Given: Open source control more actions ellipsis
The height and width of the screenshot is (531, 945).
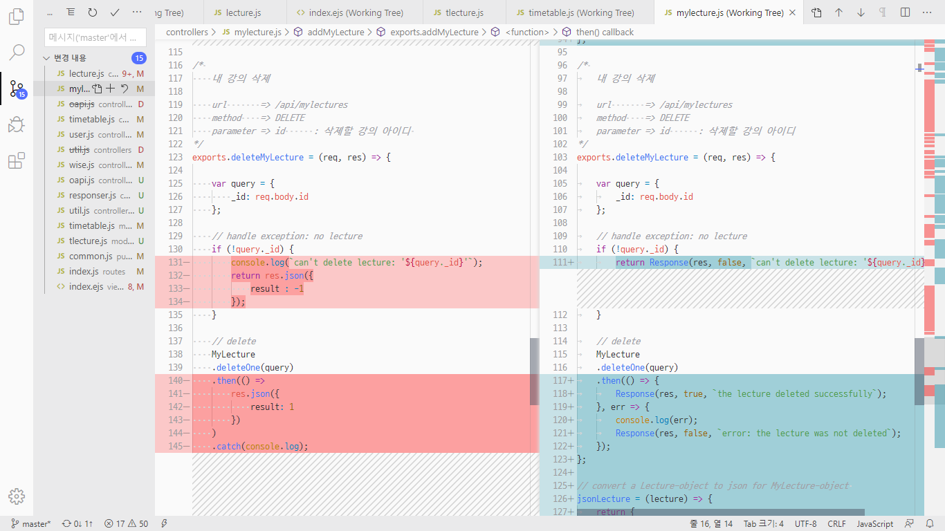Looking at the screenshot, I should point(137,12).
